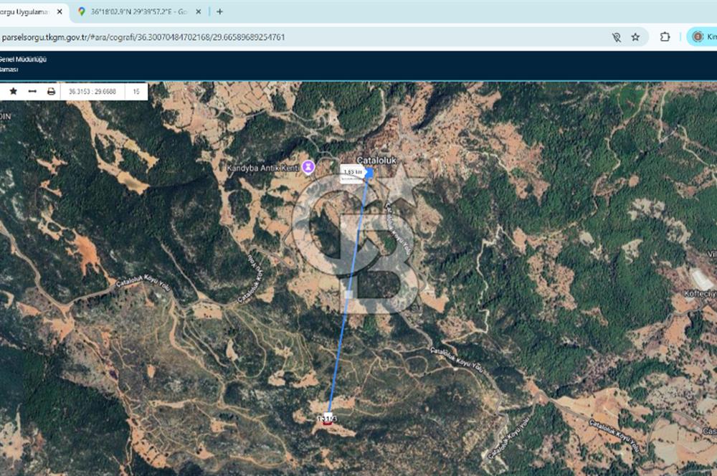Screen dimensions: 717x476
Task: Click the star favorite icon in map toolbar
Action: pyautogui.click(x=14, y=91)
